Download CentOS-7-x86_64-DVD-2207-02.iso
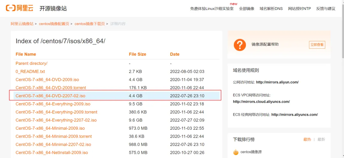This screenshot has height=158, width=344. click(x=50, y=96)
